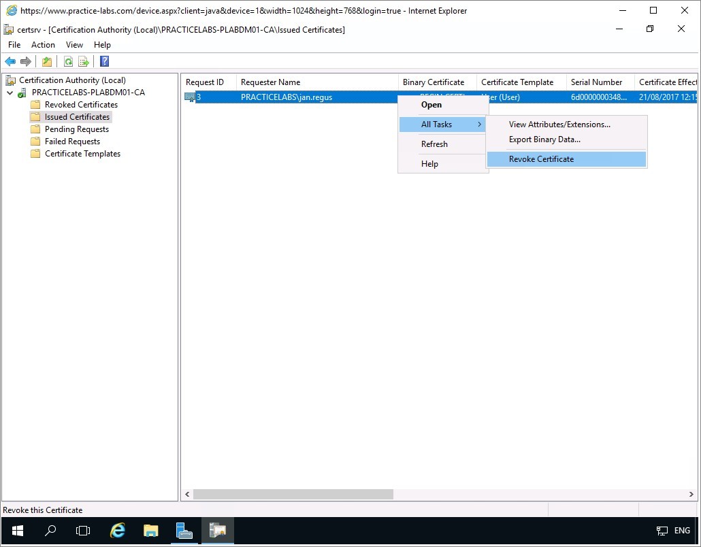
Task: Click the horizontal scrollbar thumb
Action: click(x=293, y=494)
